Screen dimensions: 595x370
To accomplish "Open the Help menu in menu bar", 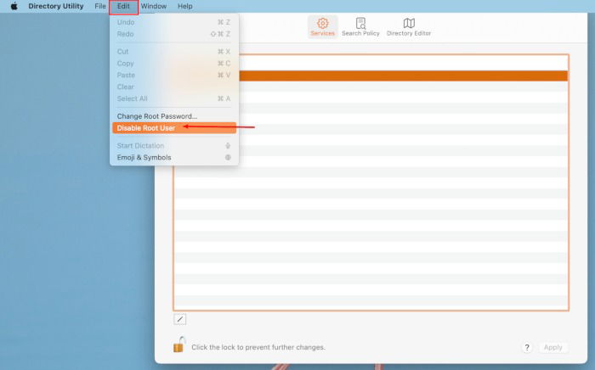I will 184,6.
